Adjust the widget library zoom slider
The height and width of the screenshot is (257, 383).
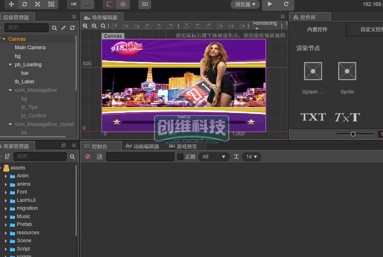pos(353,134)
